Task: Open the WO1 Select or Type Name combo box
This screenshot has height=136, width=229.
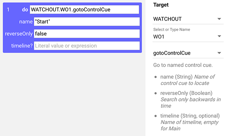Action: tap(188, 36)
